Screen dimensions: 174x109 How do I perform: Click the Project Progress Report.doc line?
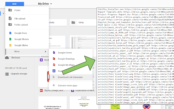136,14
